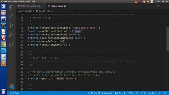Click the battery indicator in top panel
The height and width of the screenshot is (95, 169).
[x=158, y=2]
